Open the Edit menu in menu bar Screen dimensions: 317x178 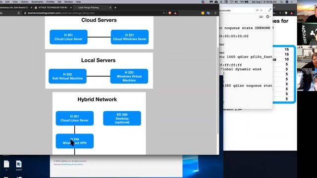click(x=7, y=1)
